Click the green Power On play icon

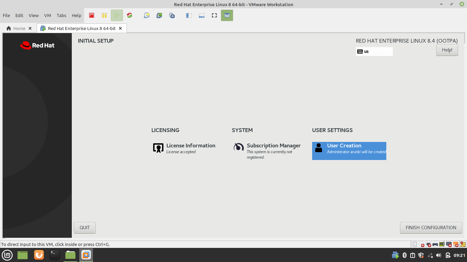117,15
